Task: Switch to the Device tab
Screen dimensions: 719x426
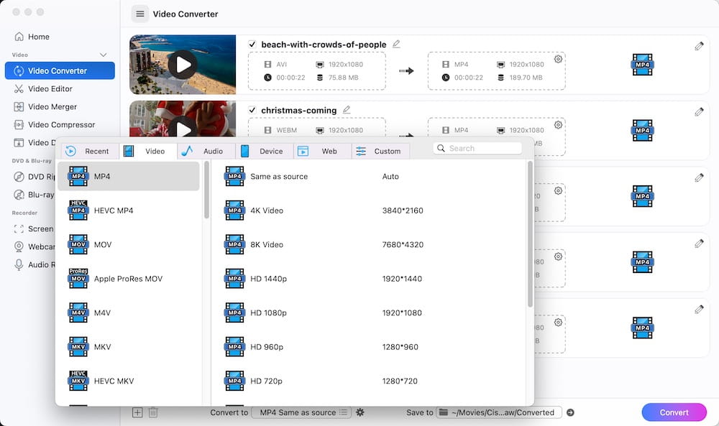Action: (265, 151)
